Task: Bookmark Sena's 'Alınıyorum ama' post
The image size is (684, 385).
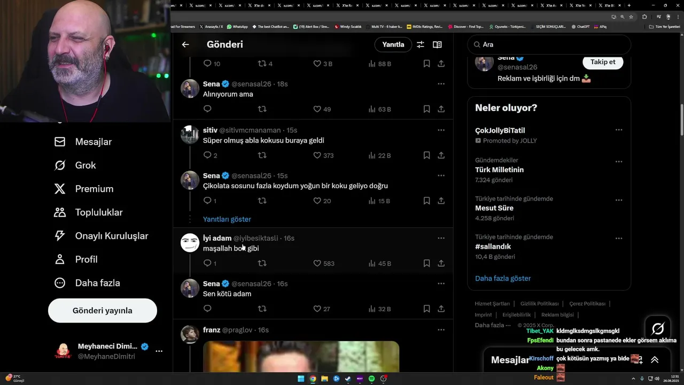Action: (426, 109)
